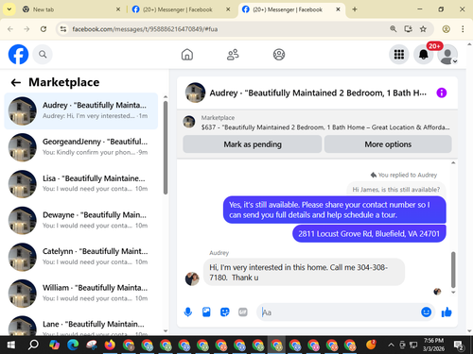Click the conversation list scrollbar
This screenshot has width=473, height=354.
166,147
